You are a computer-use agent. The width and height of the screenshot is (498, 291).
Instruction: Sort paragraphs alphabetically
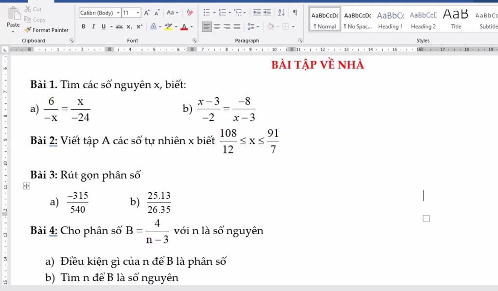coord(281,13)
